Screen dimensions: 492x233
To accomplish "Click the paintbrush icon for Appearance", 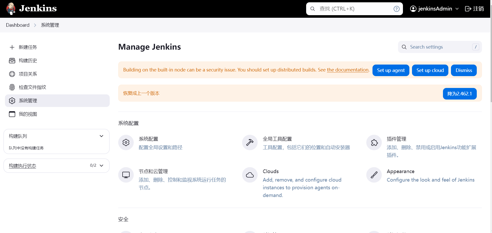I will point(374,175).
